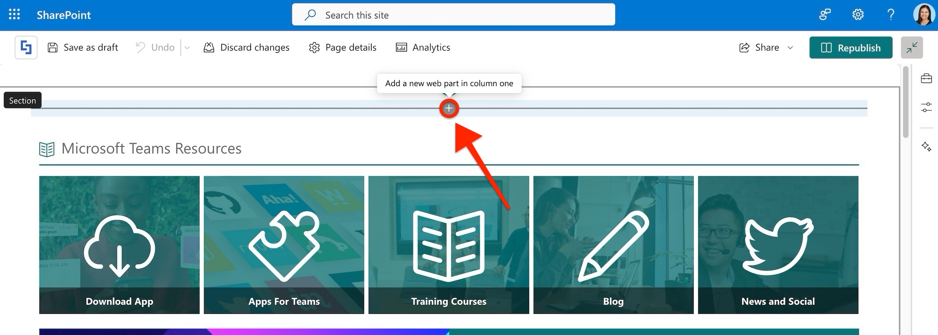Open the app launcher waffle icon
Viewport: 938px width, 335px height.
coord(15,15)
